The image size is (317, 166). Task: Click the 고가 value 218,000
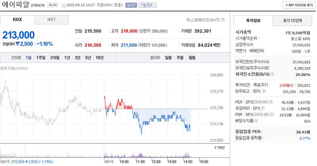point(129,31)
